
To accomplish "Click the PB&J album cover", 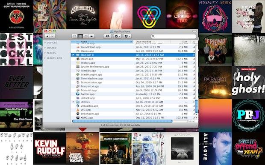I will (248, 115).
